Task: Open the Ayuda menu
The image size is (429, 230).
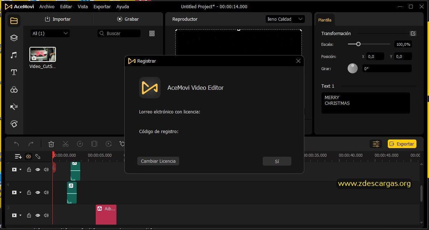Action: [123, 6]
